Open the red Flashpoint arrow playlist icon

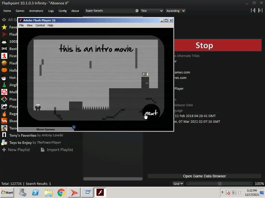[4, 34]
